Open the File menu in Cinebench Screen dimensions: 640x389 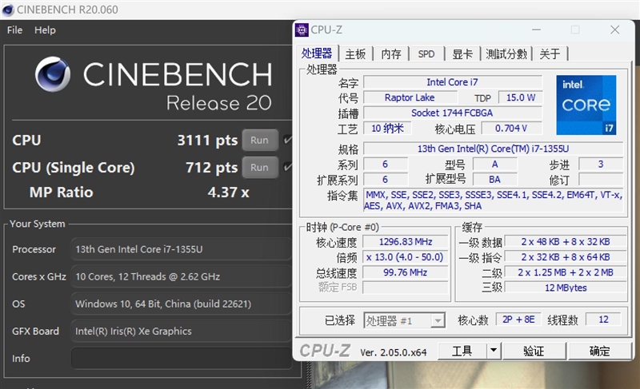click(14, 30)
